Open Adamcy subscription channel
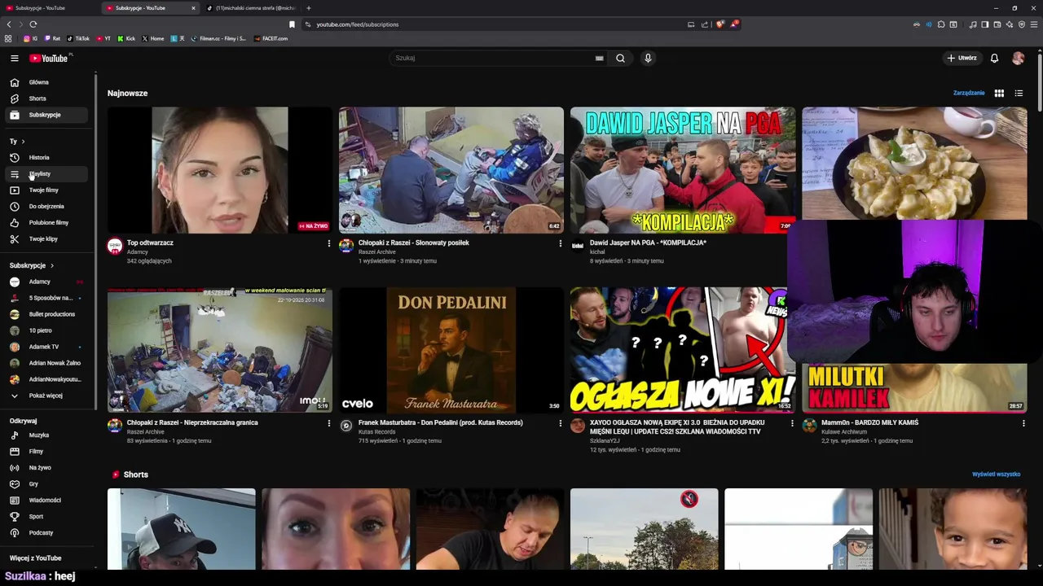The height and width of the screenshot is (586, 1043). tap(45, 282)
